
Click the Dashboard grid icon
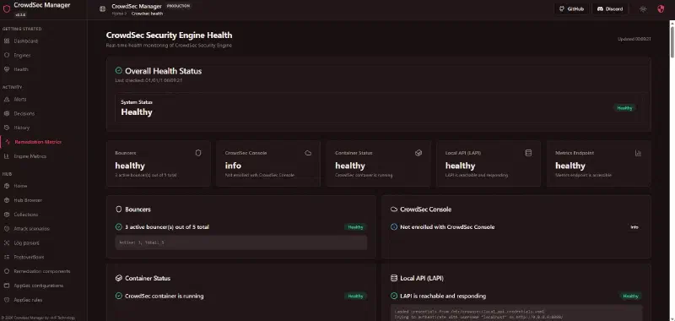pos(7,41)
